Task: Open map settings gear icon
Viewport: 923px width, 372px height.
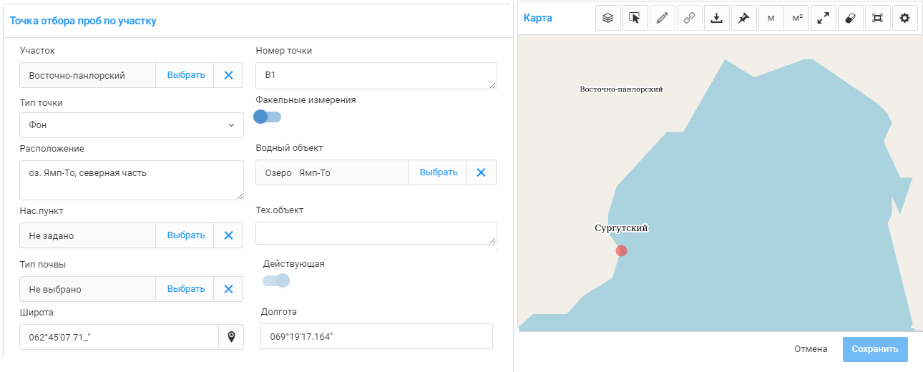Action: pyautogui.click(x=904, y=19)
